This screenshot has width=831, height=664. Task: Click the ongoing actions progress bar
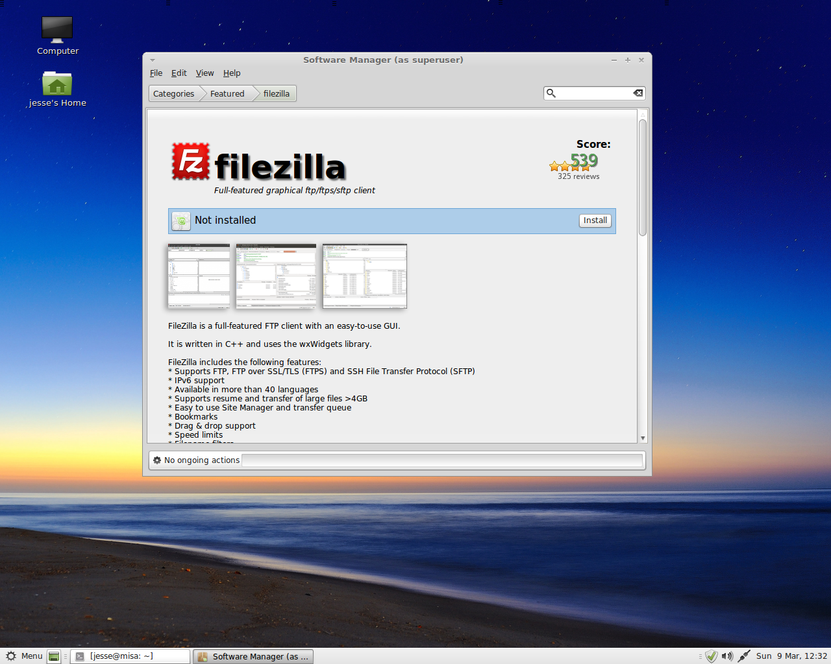click(x=442, y=460)
